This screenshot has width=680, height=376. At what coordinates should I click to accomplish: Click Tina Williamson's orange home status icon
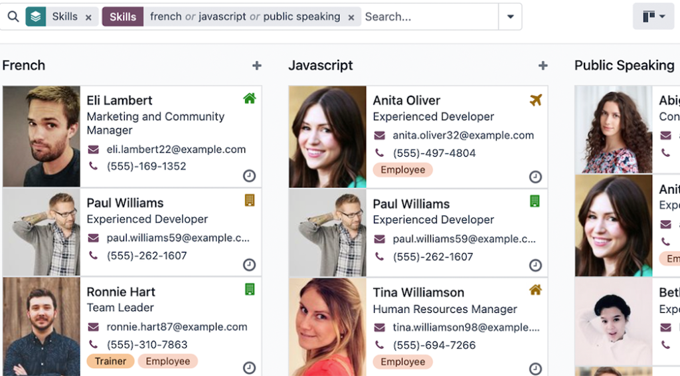point(535,290)
